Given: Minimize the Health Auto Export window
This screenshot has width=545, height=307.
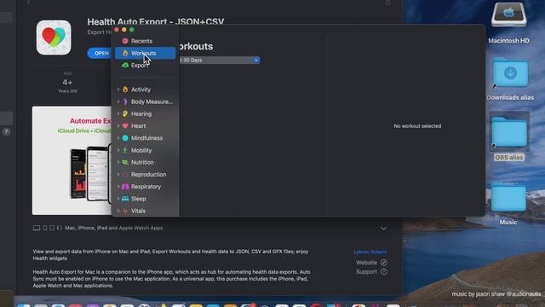Looking at the screenshot, I should pos(124,30).
